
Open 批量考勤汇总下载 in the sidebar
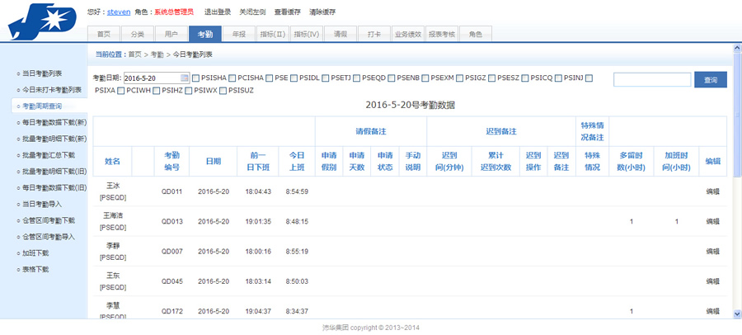click(x=49, y=155)
